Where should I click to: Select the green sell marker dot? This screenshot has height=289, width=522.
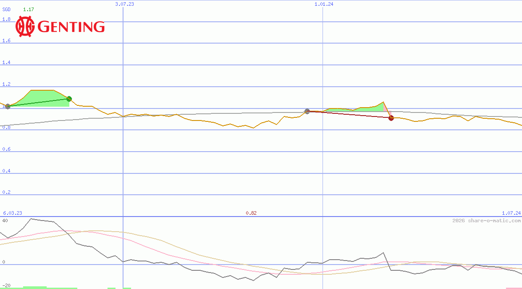click(69, 99)
